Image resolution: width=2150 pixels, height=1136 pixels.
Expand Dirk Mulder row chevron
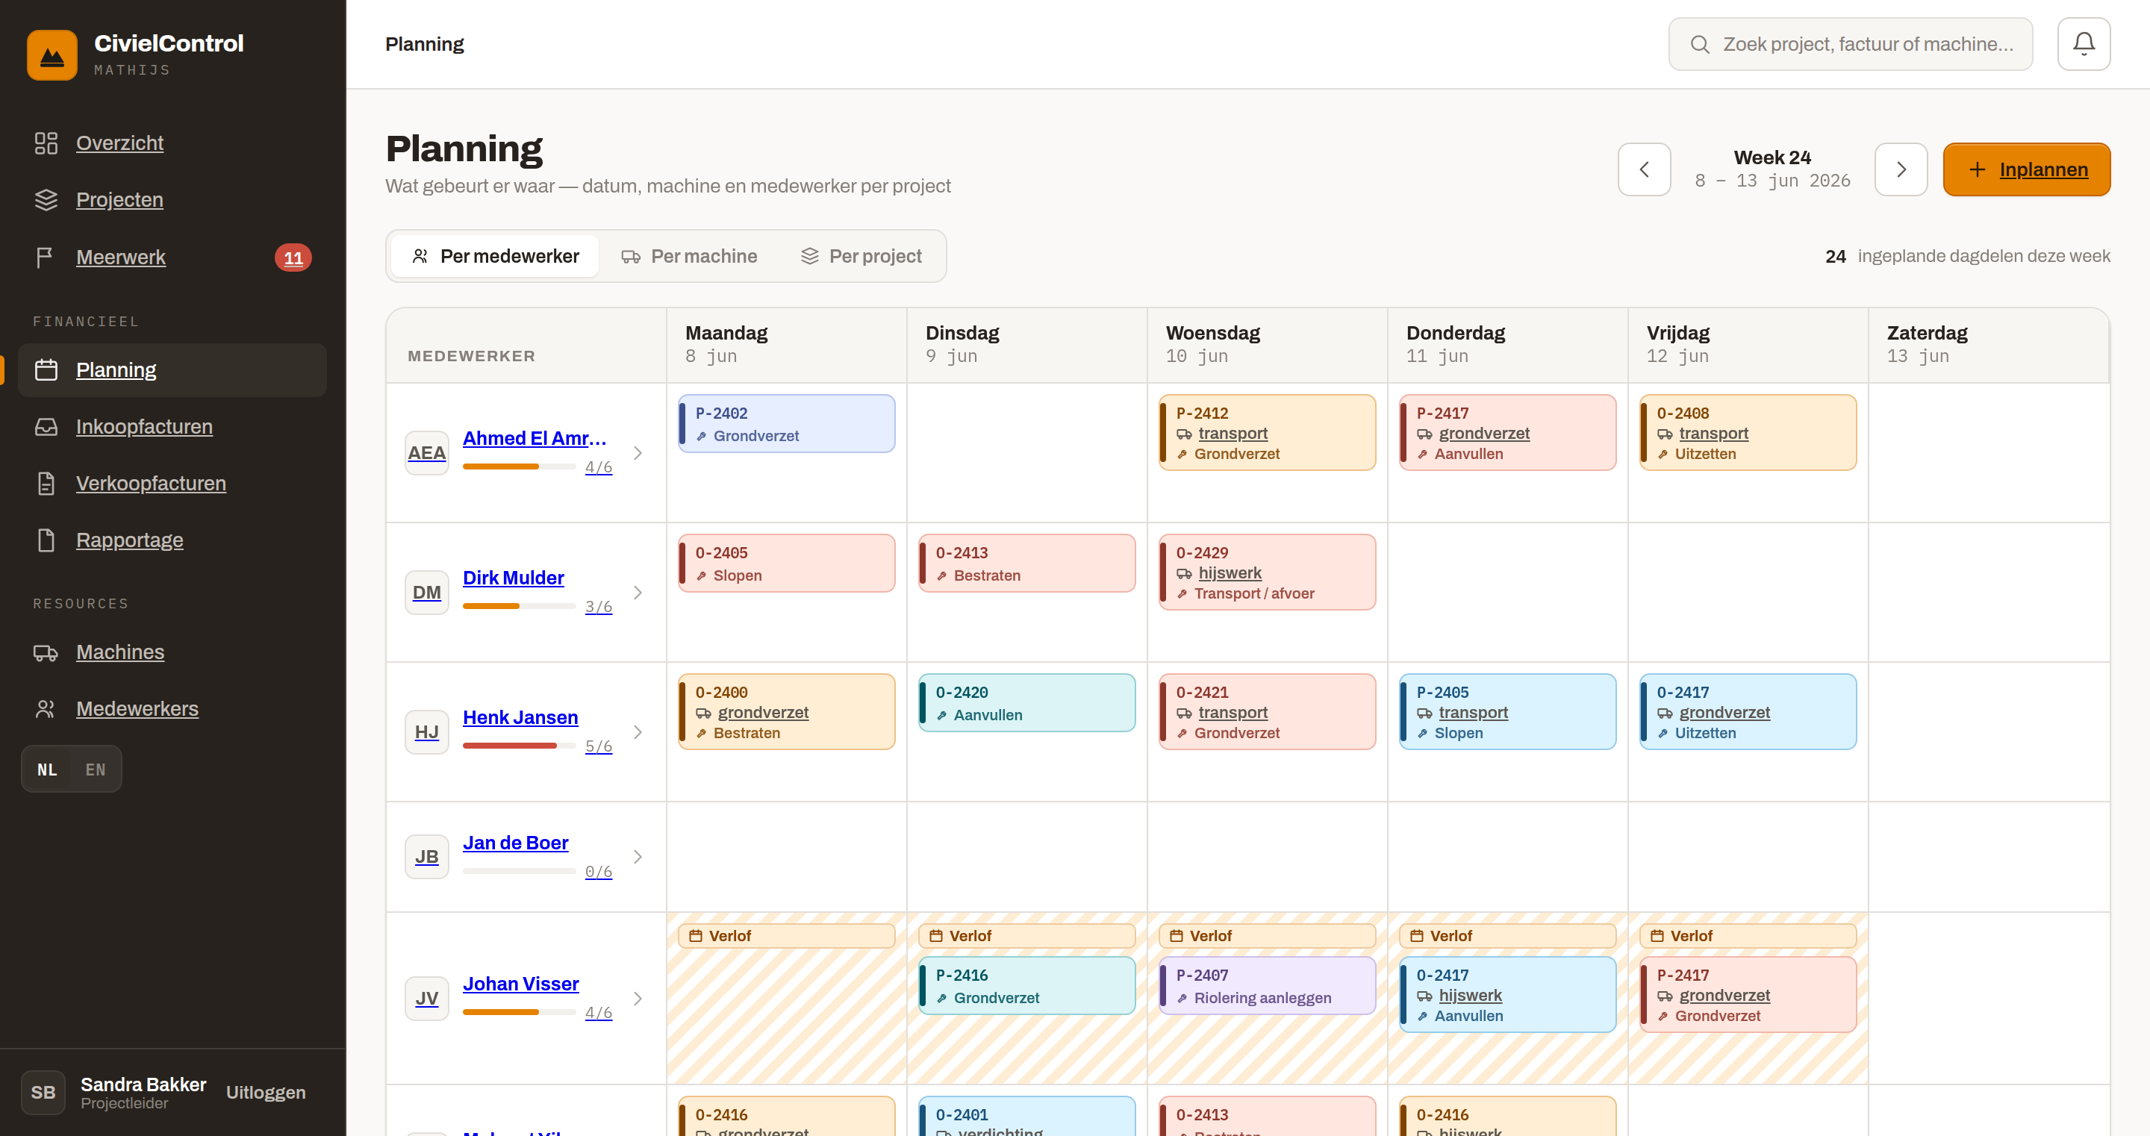pyautogui.click(x=638, y=592)
